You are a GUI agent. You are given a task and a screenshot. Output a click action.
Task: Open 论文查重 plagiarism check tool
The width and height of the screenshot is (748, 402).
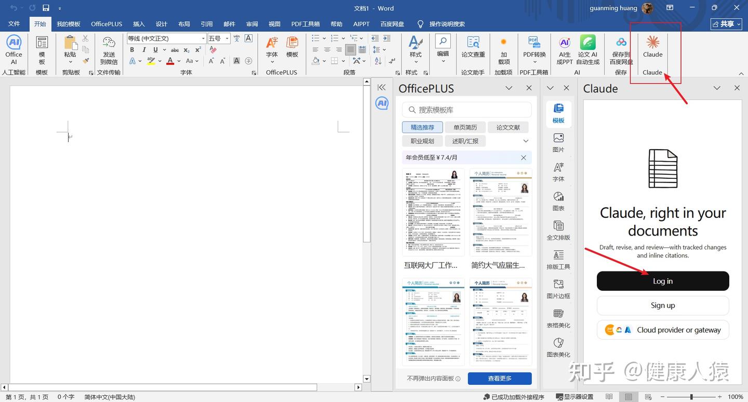point(473,46)
